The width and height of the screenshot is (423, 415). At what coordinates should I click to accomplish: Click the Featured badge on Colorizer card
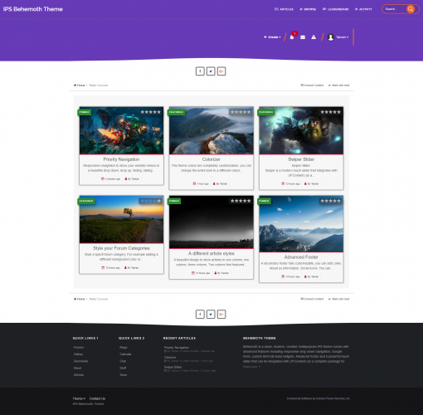176,112
